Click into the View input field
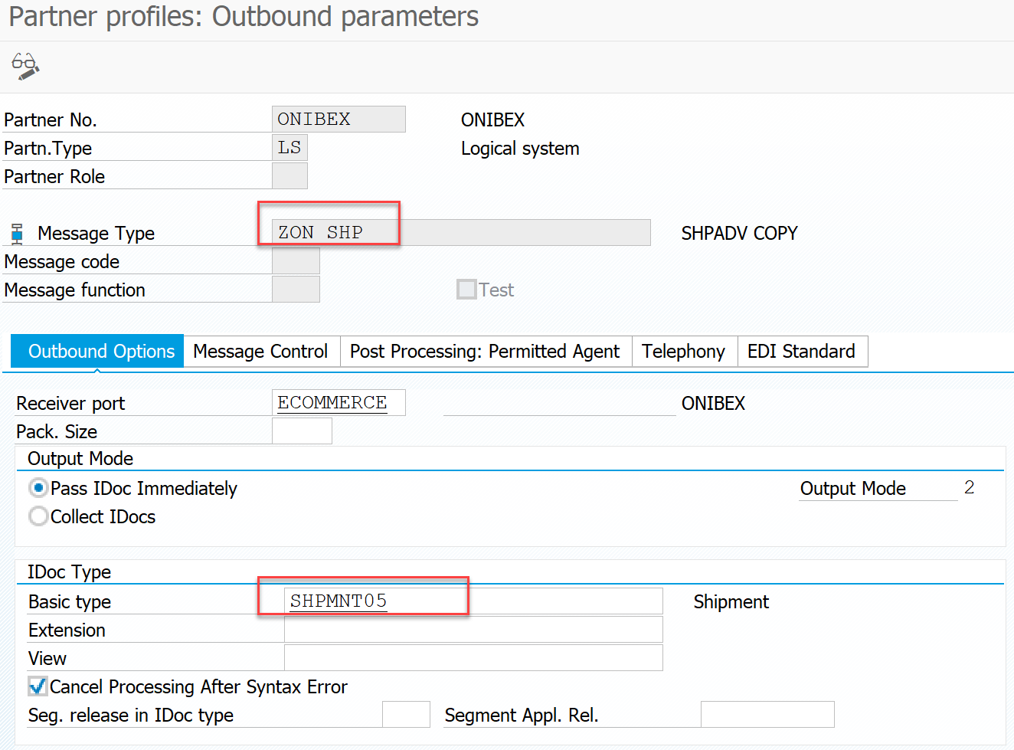The width and height of the screenshot is (1014, 750). click(x=473, y=658)
